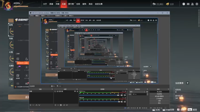The width and height of the screenshot is (200, 112).
Task: Mute the first audio mixer track speaker
Action: pyautogui.click(x=122, y=95)
